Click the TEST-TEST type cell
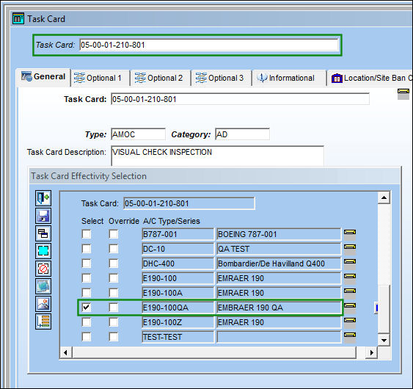This screenshot has height=389, width=413. point(178,337)
